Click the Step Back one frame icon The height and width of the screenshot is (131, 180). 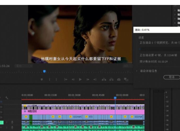point(73,79)
